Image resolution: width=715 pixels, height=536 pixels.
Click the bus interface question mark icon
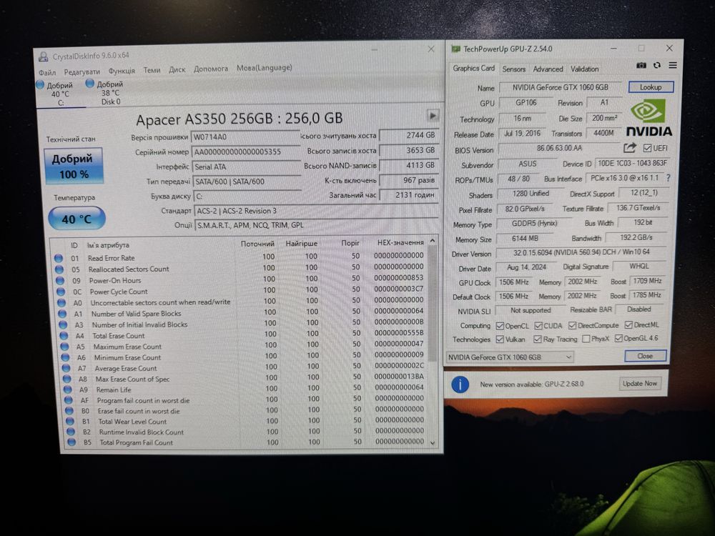point(669,178)
